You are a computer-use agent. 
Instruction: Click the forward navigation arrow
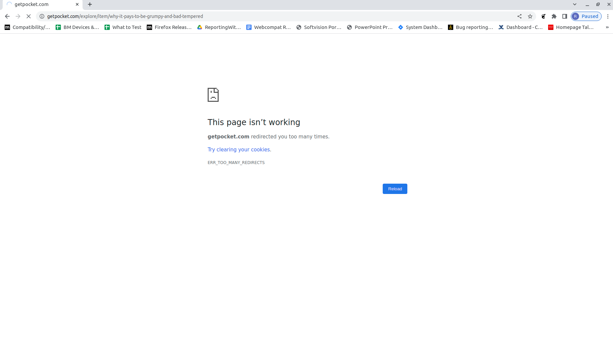pyautogui.click(x=18, y=16)
